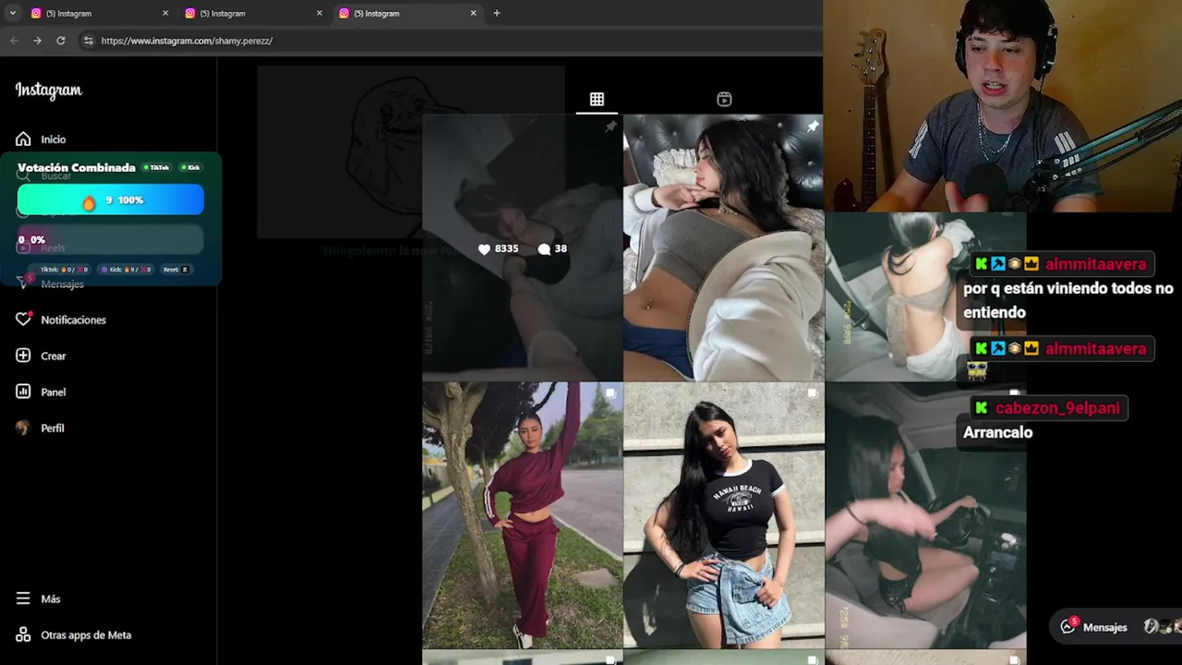Viewport: 1182px width, 665px height.
Task: Click the Crear plus icon
Action: pyautogui.click(x=23, y=356)
